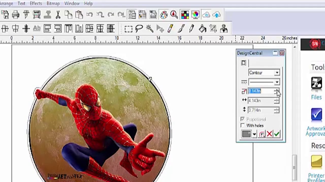Click the cloud upload arrow icon

coord(217,15)
